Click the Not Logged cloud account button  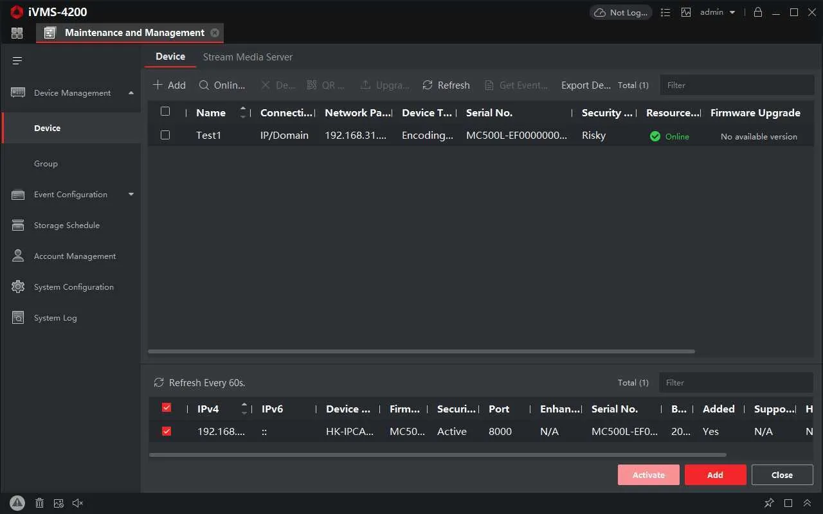(620, 12)
